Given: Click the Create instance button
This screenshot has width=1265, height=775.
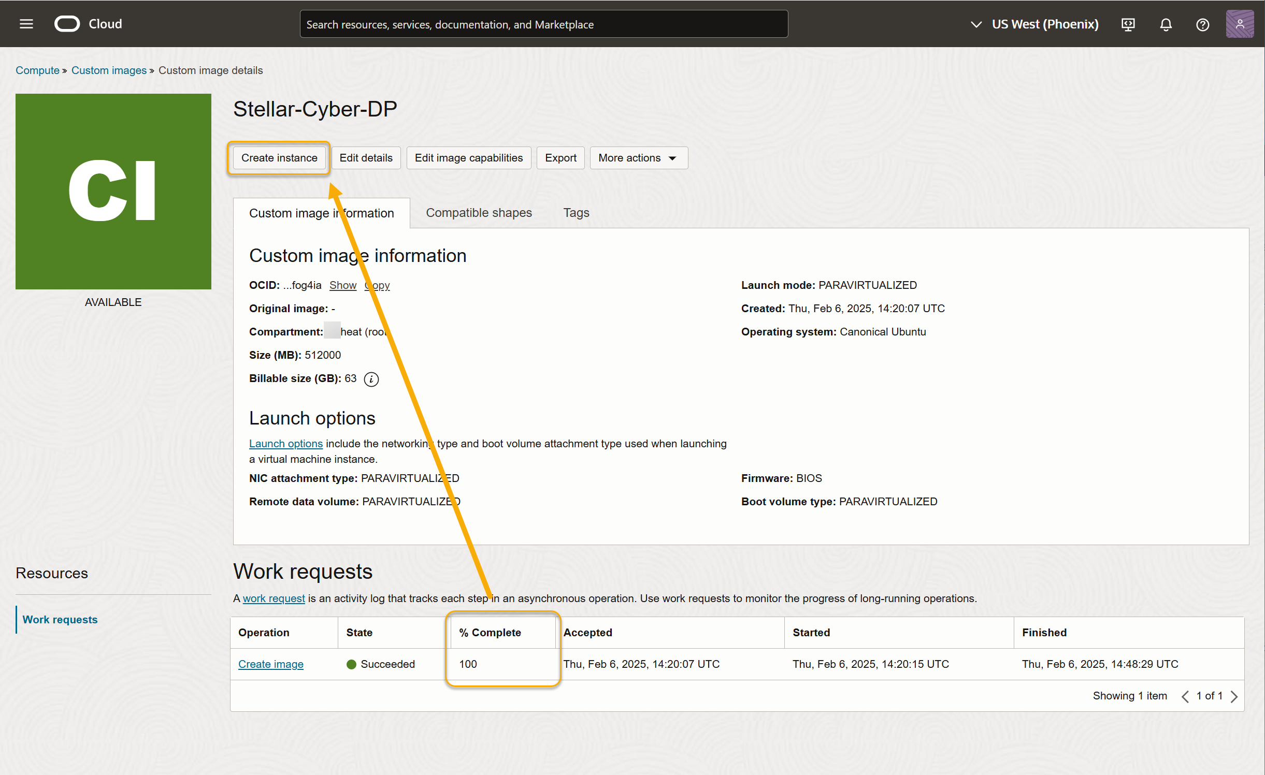Looking at the screenshot, I should click(279, 158).
